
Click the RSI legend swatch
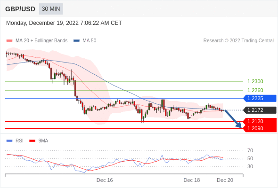9,141
